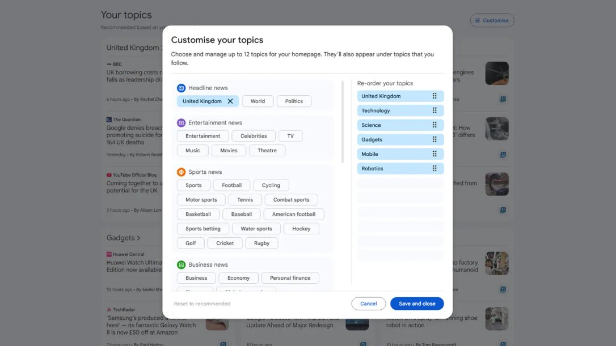The width and height of the screenshot is (616, 346).
Task: Grab drag handle for Technology topic
Action: [434, 110]
